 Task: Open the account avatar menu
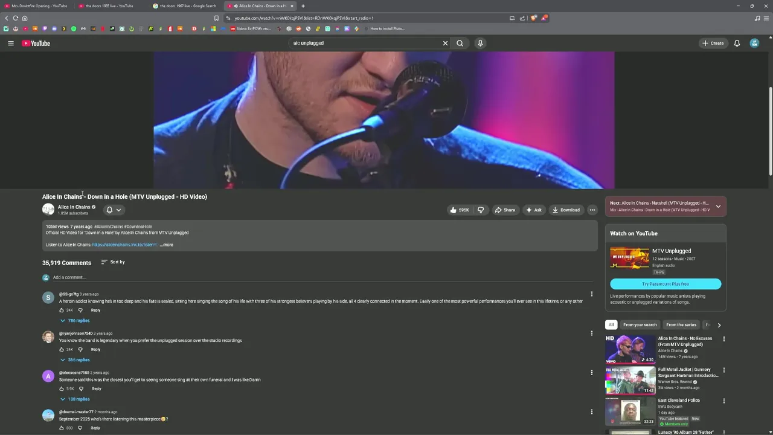click(x=754, y=43)
